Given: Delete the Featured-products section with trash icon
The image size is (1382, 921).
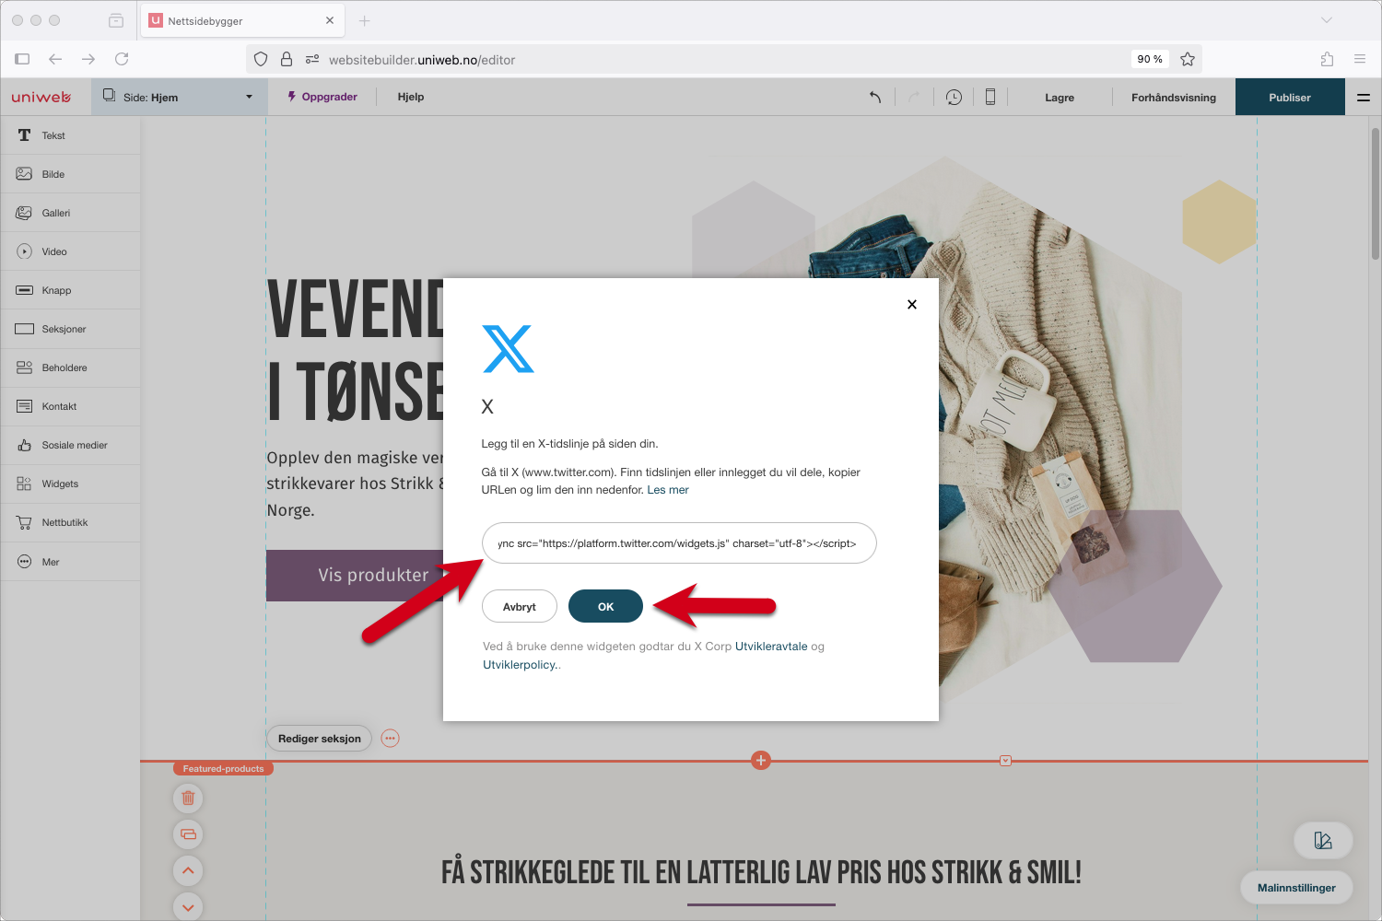Looking at the screenshot, I should [x=188, y=798].
